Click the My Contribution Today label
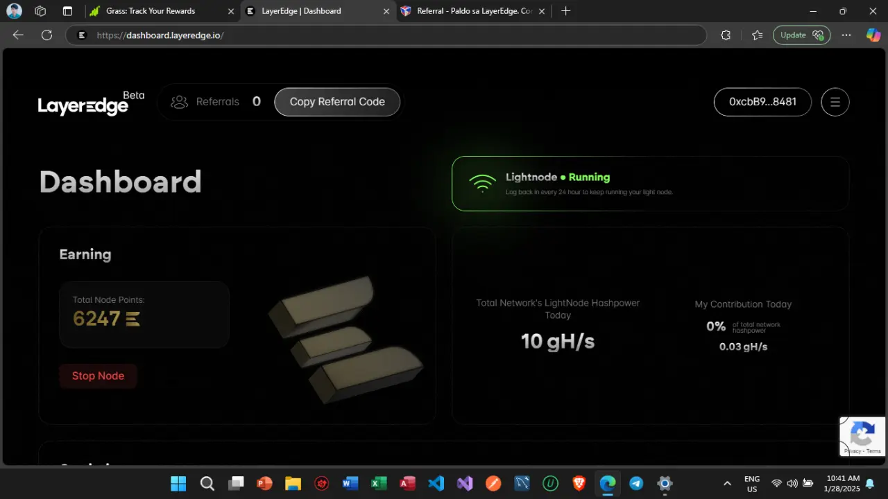Viewport: 888px width, 499px height. pos(743,304)
